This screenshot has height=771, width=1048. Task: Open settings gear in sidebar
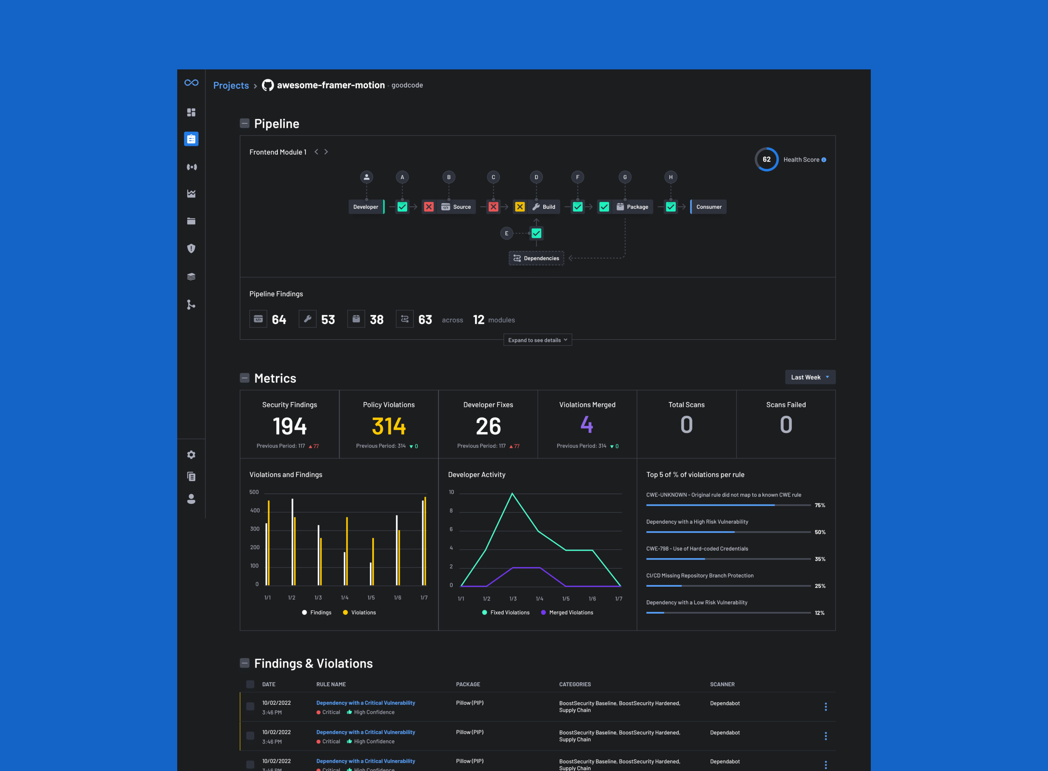tap(191, 455)
